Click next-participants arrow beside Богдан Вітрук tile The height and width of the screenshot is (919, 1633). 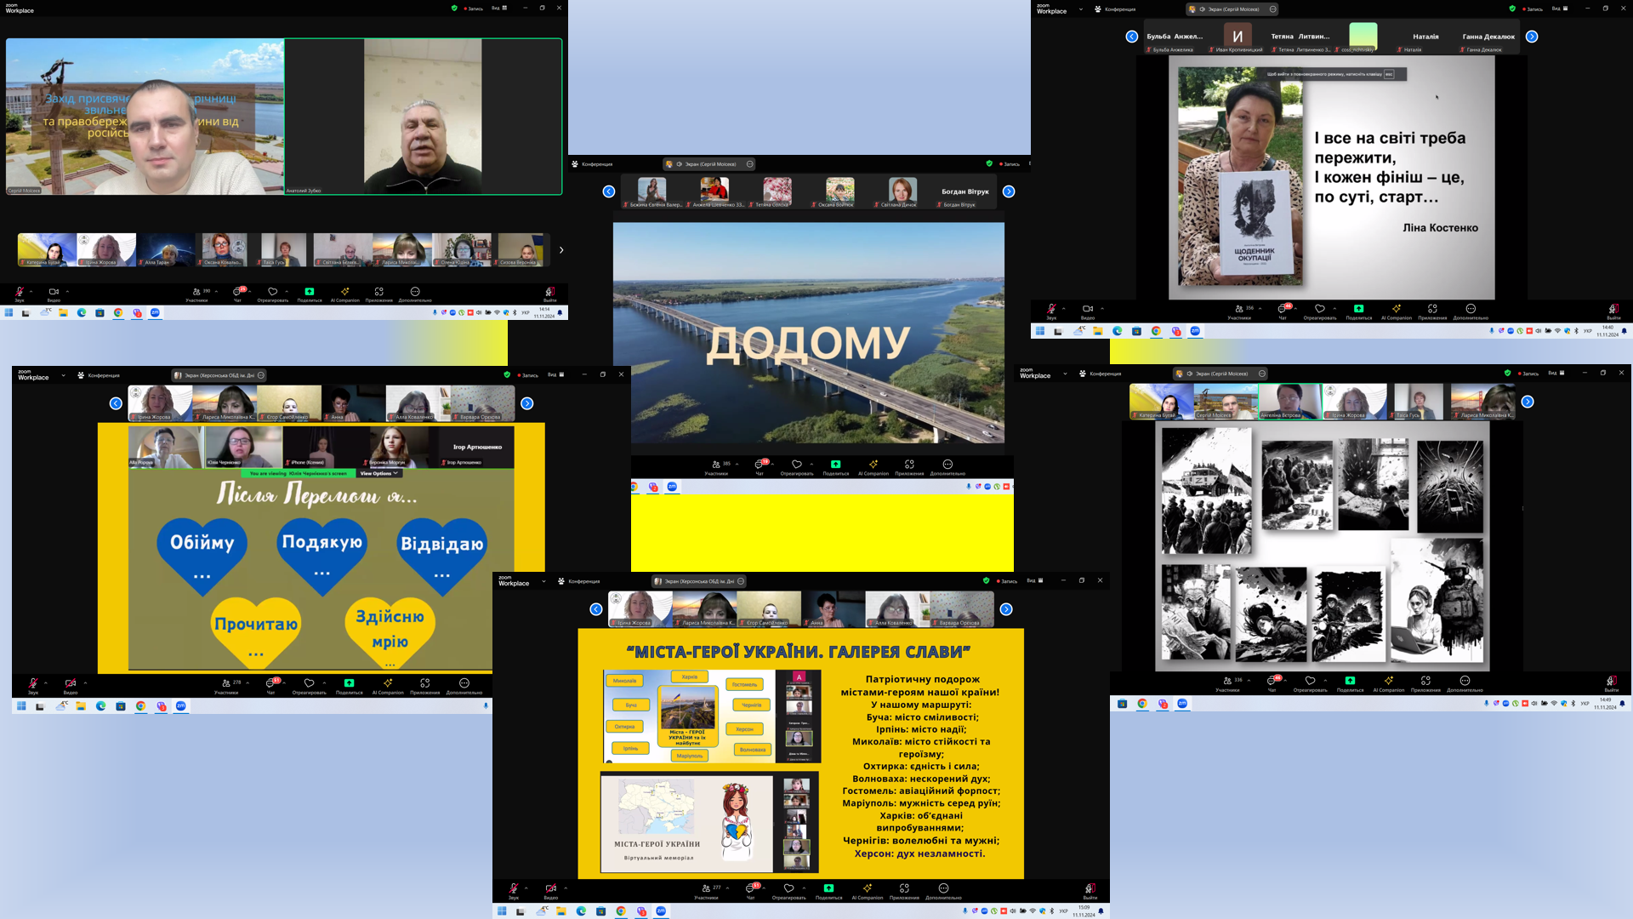[1009, 191]
